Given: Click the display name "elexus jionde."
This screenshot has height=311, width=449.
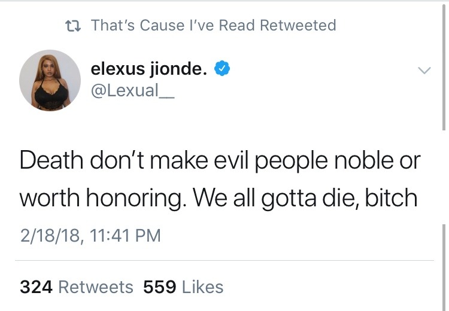Looking at the screenshot, I should click(x=149, y=69).
